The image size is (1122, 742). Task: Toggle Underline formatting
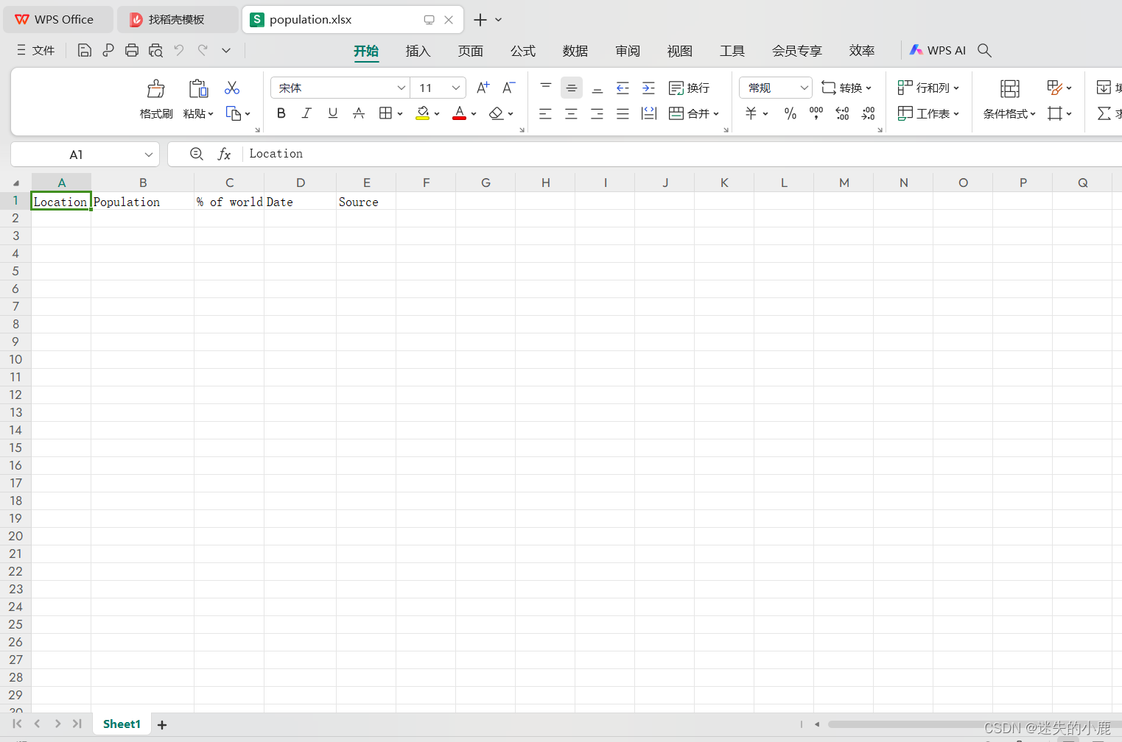333,113
